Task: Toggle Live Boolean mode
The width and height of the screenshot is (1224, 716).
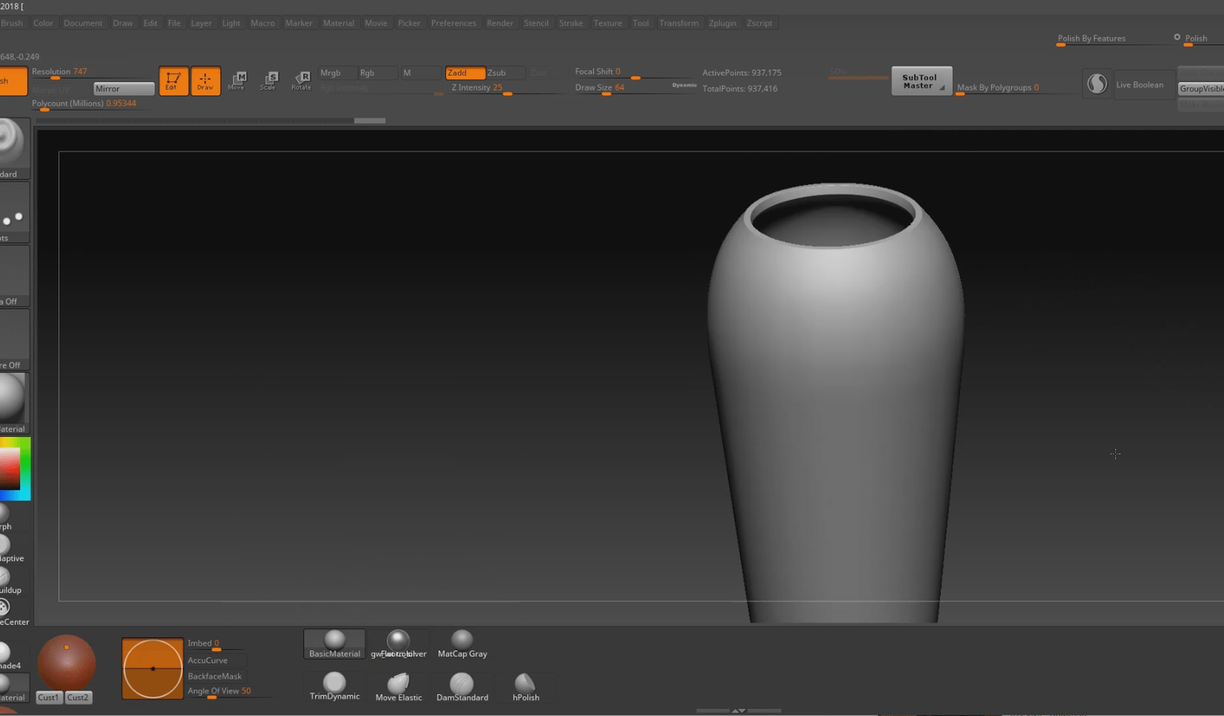Action: (1144, 85)
